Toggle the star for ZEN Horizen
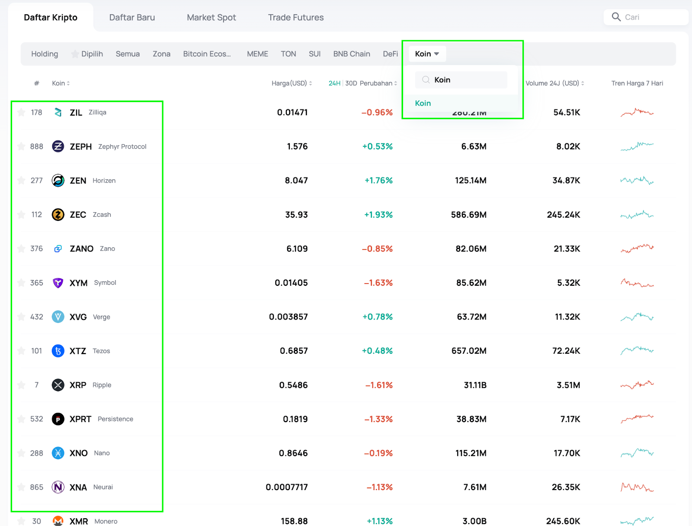 pos(21,181)
